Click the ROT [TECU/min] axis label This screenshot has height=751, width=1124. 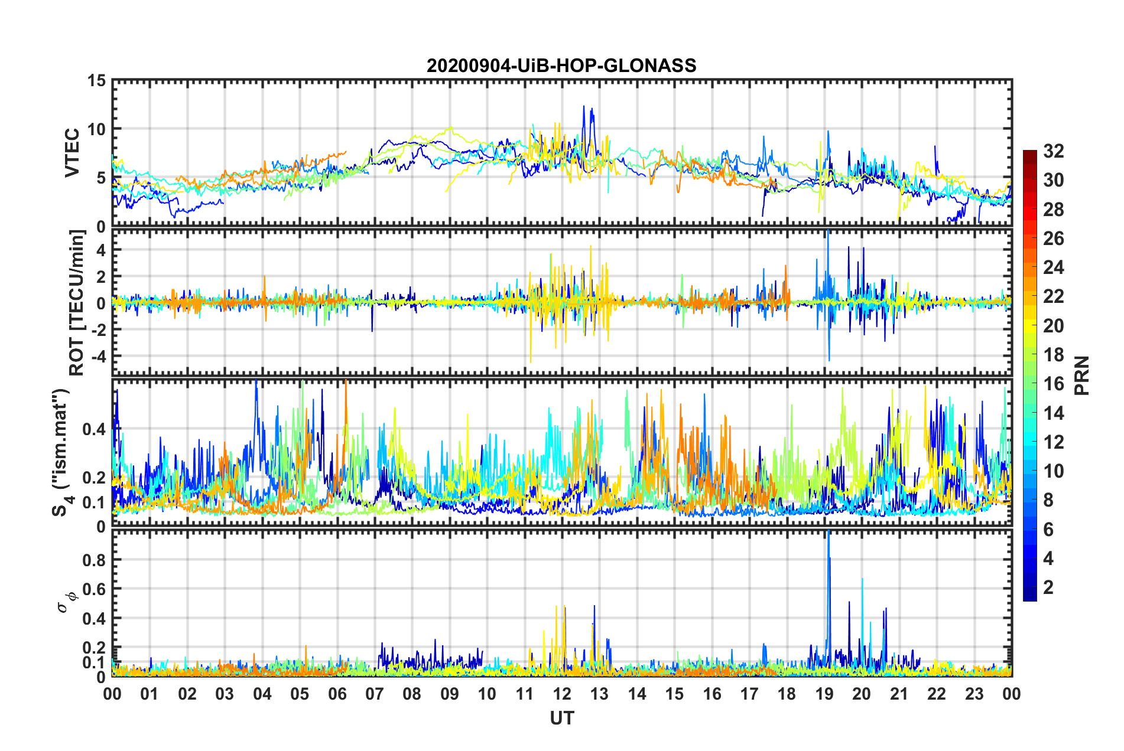click(x=77, y=303)
